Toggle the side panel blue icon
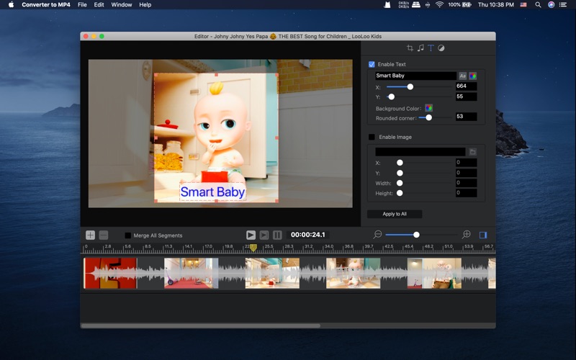This screenshot has height=360, width=576. [x=483, y=235]
